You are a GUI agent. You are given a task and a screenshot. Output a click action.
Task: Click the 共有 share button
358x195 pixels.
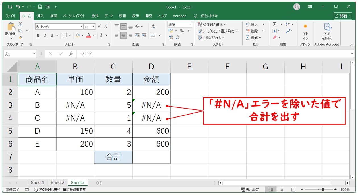pyautogui.click(x=342, y=16)
